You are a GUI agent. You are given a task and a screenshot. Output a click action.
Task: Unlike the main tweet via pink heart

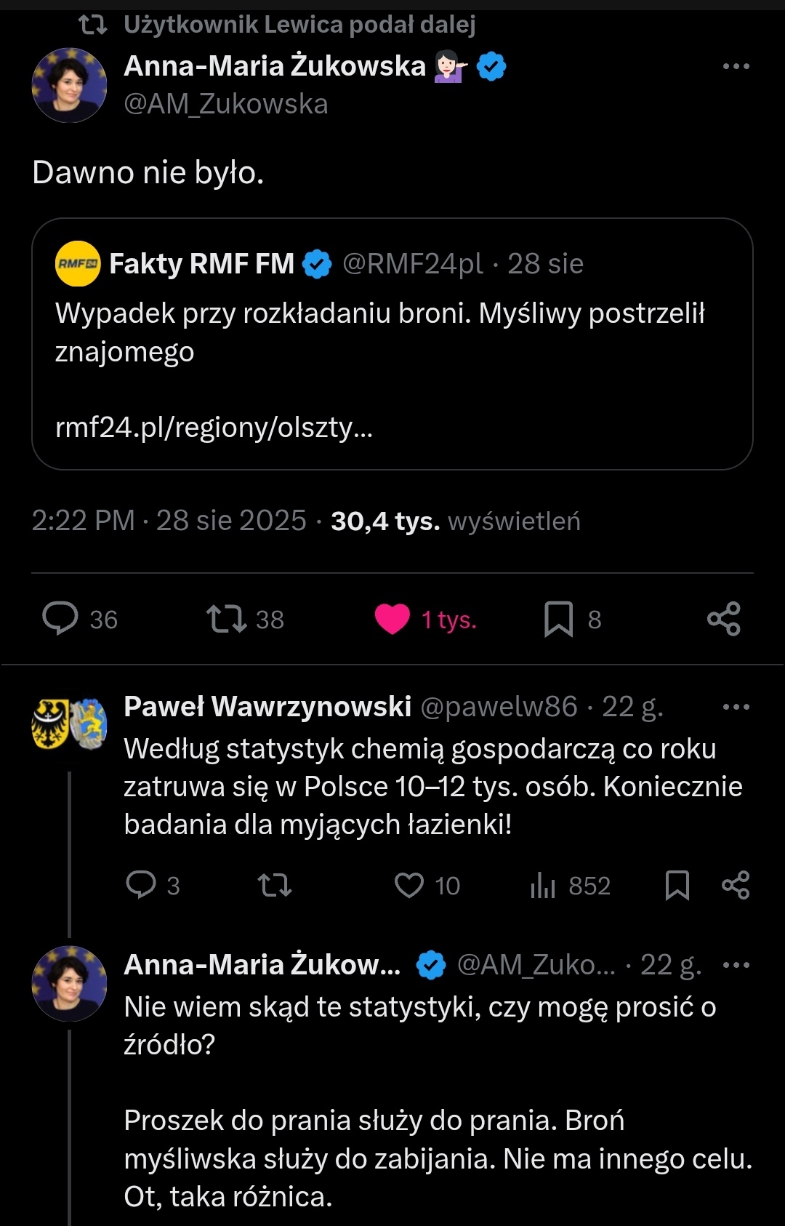(x=392, y=619)
